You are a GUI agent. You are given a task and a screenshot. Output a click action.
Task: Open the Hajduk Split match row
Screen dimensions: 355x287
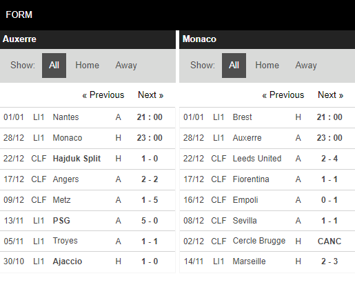click(88, 159)
